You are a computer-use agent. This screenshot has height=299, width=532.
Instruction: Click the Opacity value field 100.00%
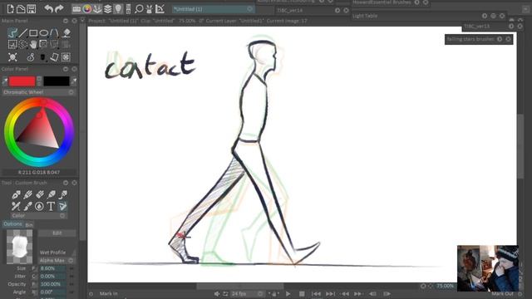[52, 284]
